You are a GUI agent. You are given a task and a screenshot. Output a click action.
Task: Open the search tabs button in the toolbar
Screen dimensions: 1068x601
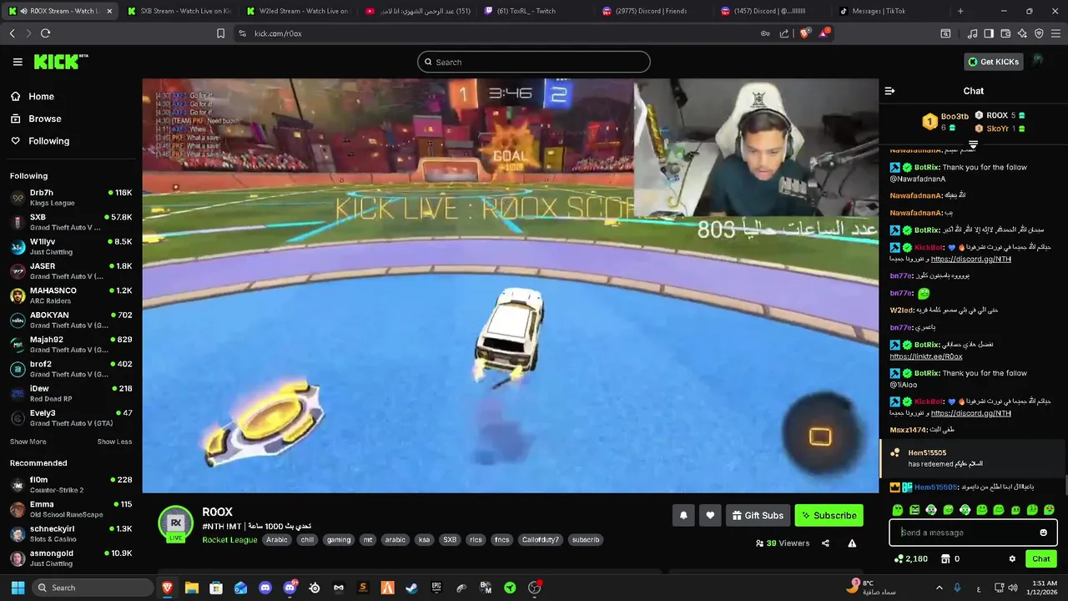coord(945,33)
